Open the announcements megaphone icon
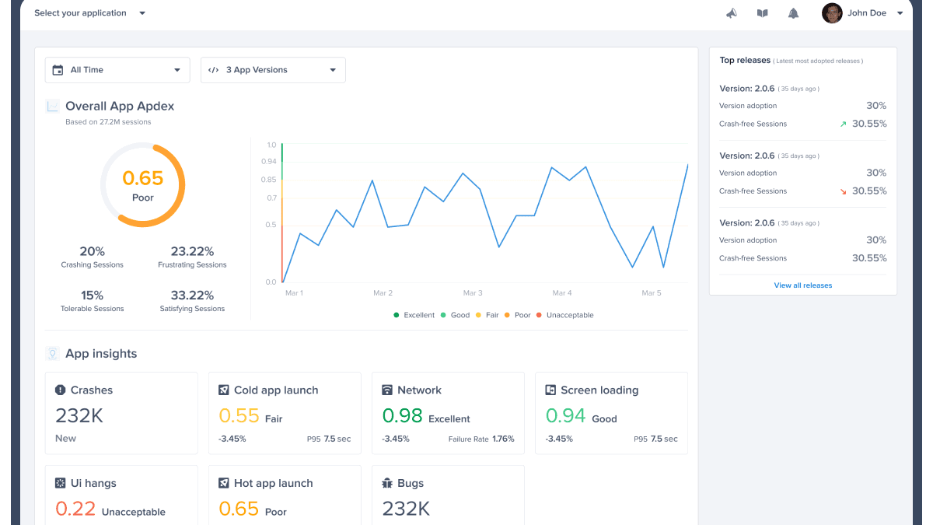933x525 pixels. click(732, 12)
